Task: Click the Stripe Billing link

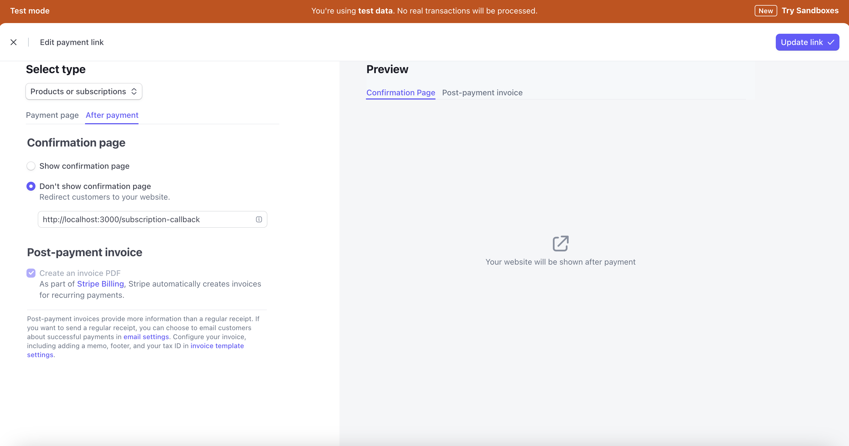Action: 100,284
